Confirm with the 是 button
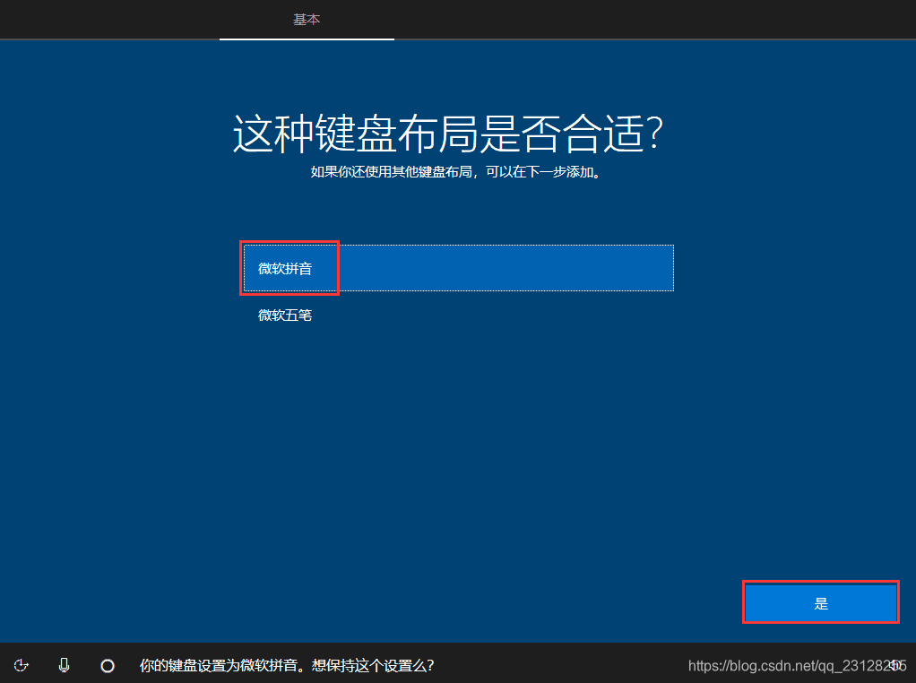This screenshot has width=916, height=683. tap(821, 603)
